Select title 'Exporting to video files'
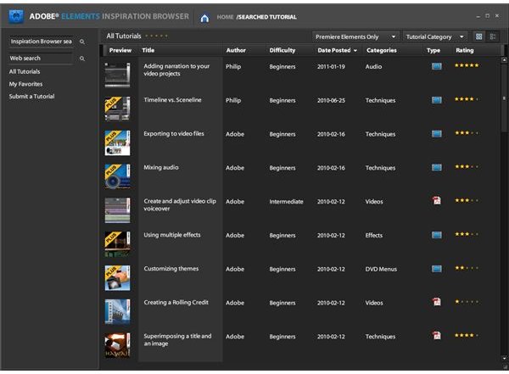Screen dimensions: 509x374 click(x=174, y=134)
